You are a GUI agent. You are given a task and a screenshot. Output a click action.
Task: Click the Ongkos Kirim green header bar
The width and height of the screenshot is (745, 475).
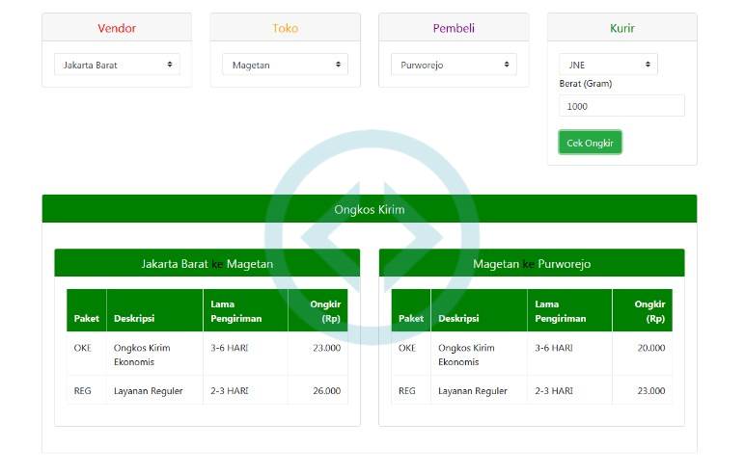[x=369, y=209]
